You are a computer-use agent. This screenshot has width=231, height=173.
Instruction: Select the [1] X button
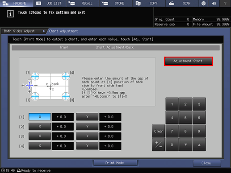(x=40, y=117)
